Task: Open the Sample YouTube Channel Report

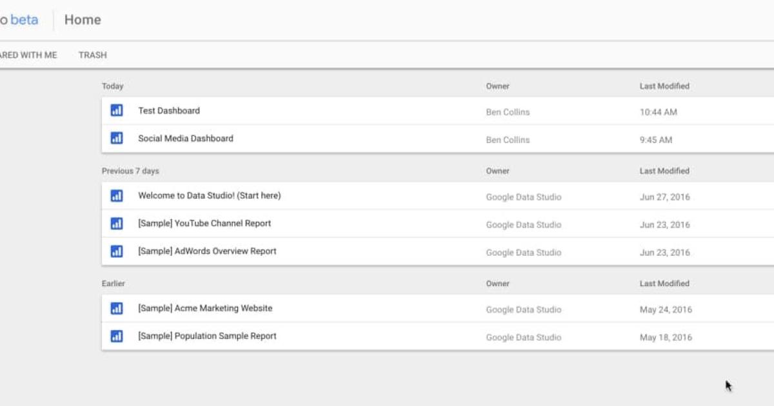Action: click(205, 224)
